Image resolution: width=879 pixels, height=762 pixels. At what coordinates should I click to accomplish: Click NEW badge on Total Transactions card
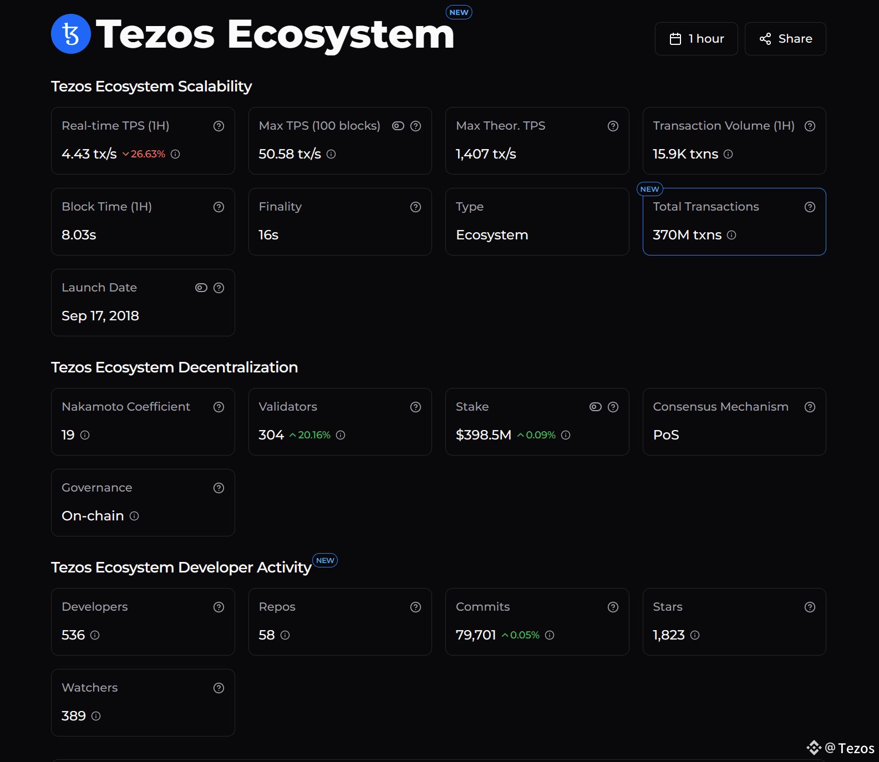tap(650, 189)
